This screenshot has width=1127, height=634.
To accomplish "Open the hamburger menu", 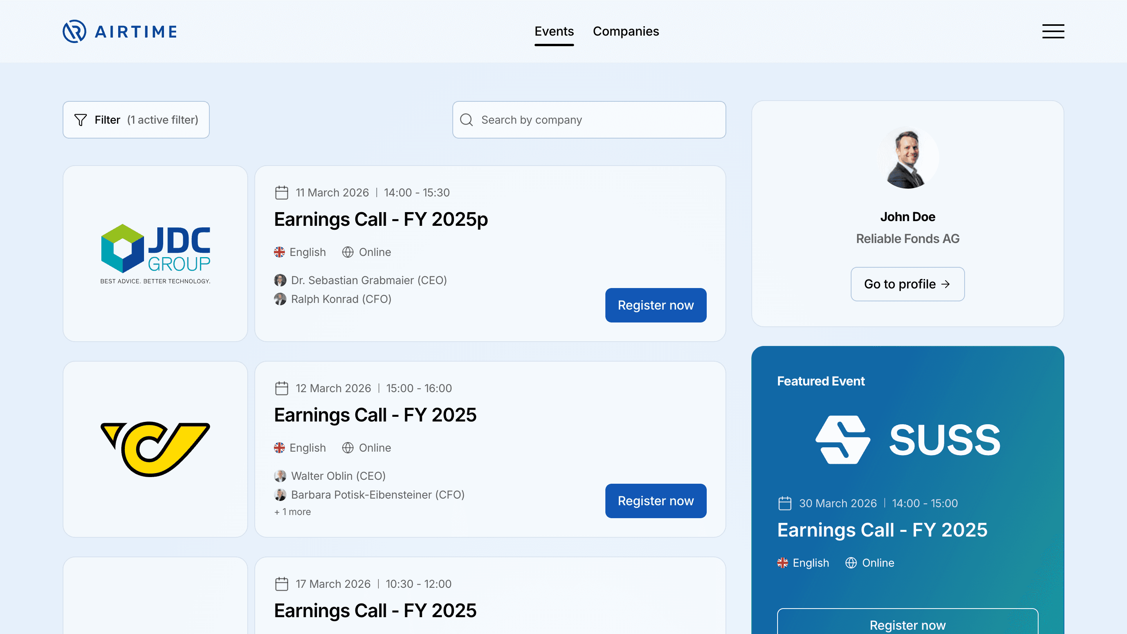I will [1053, 31].
